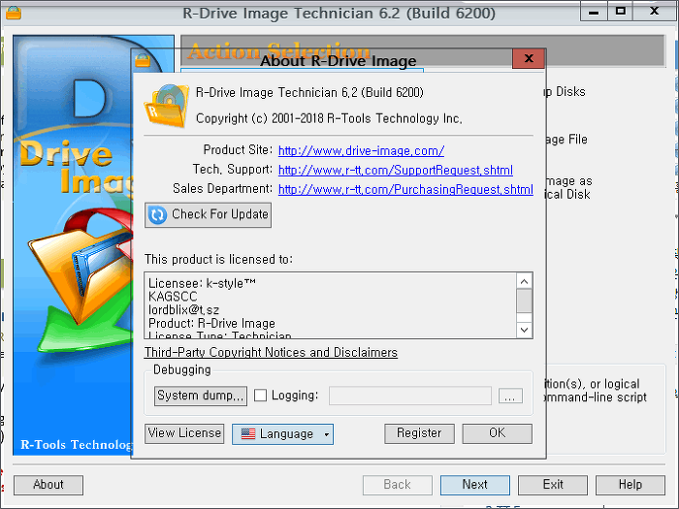Open the Language dropdown
Image resolution: width=679 pixels, height=509 pixels.
coord(282,434)
